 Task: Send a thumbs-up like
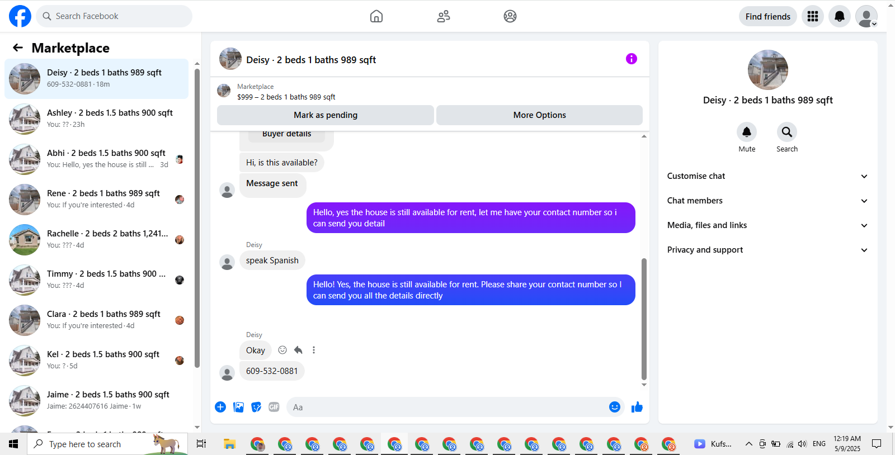(637, 407)
